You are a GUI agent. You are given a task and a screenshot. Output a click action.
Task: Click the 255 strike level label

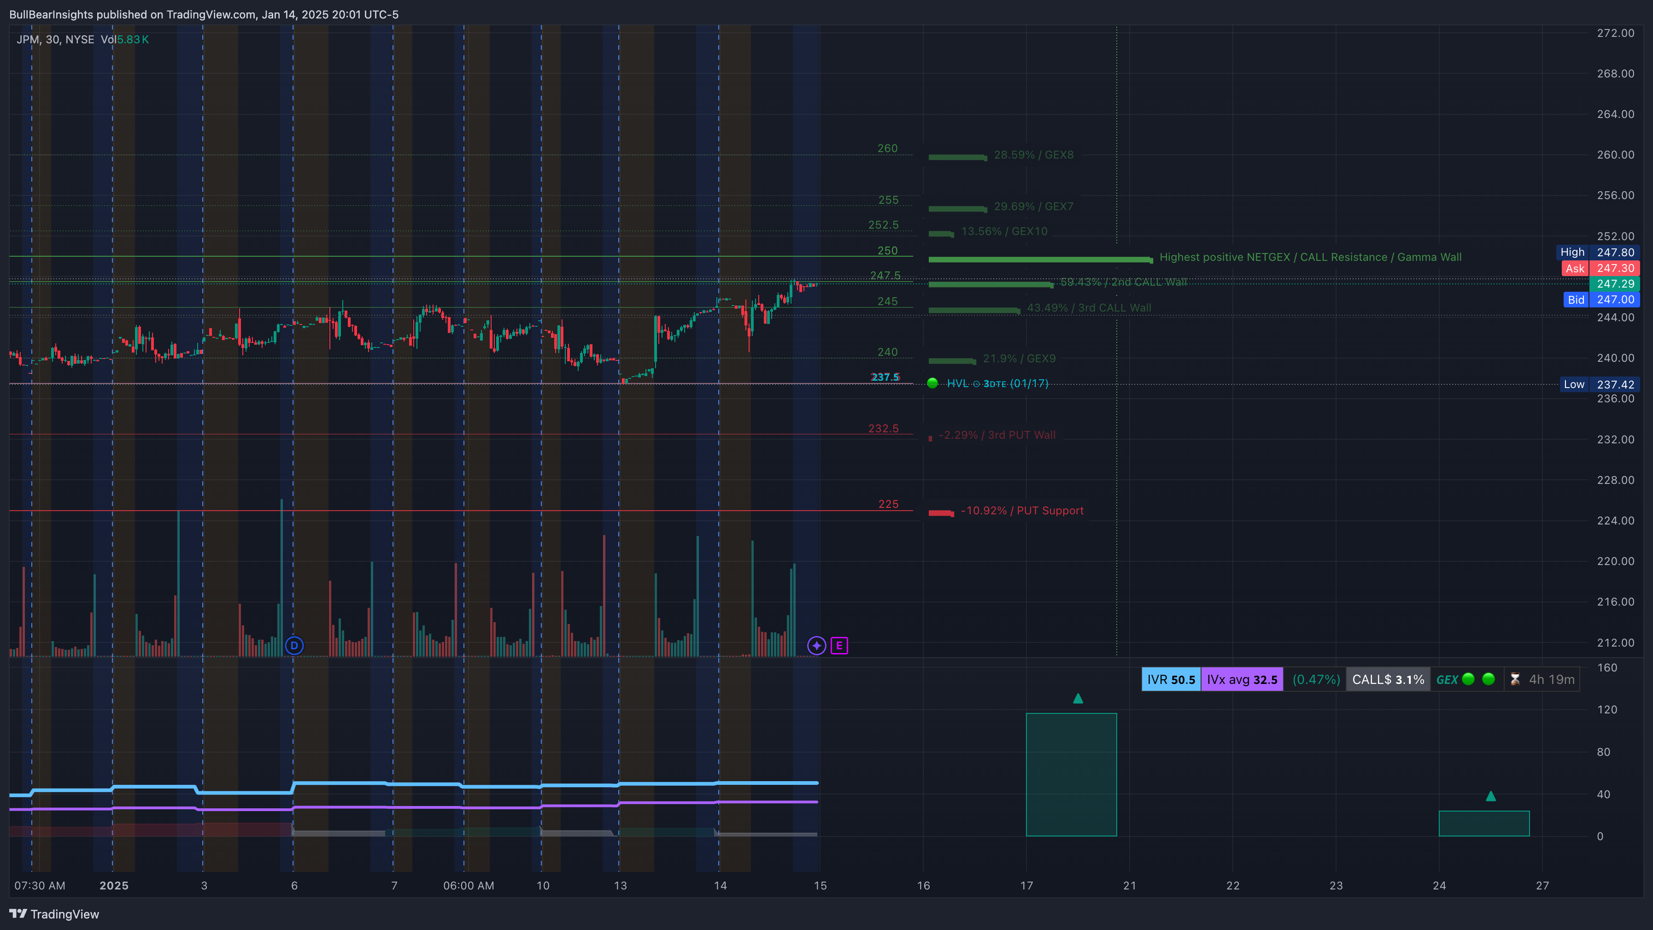point(888,200)
